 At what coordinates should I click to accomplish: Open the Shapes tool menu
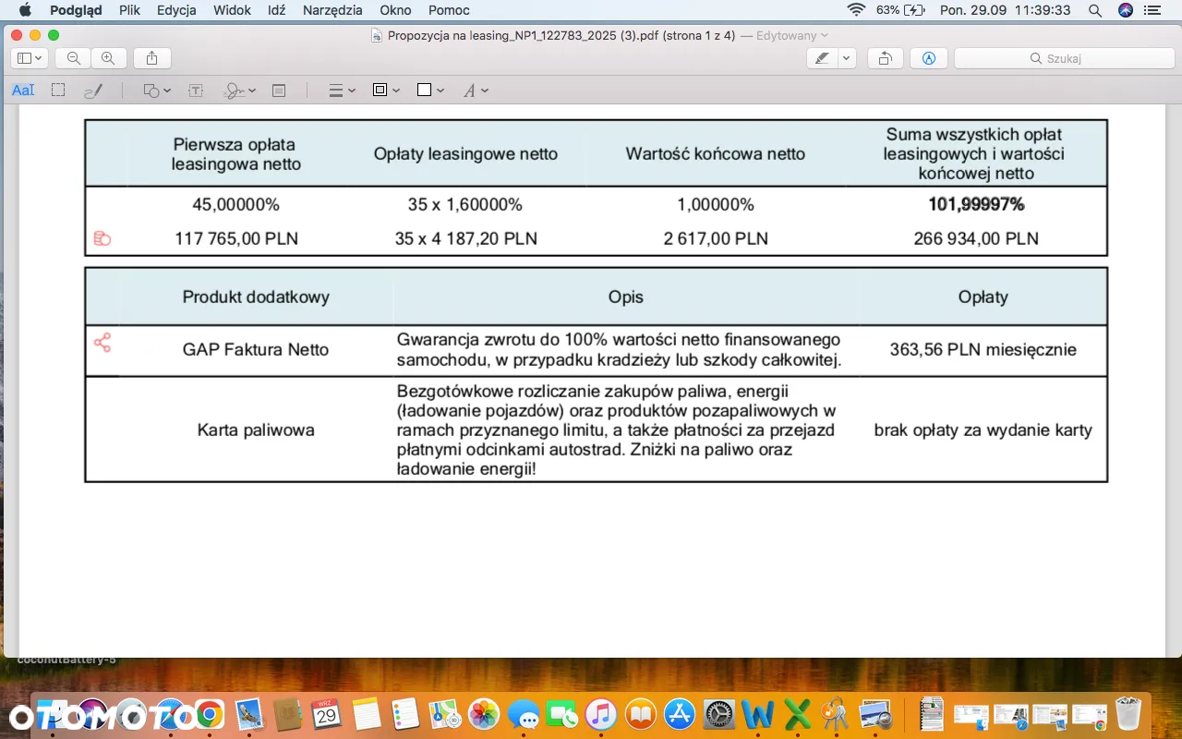point(157,91)
